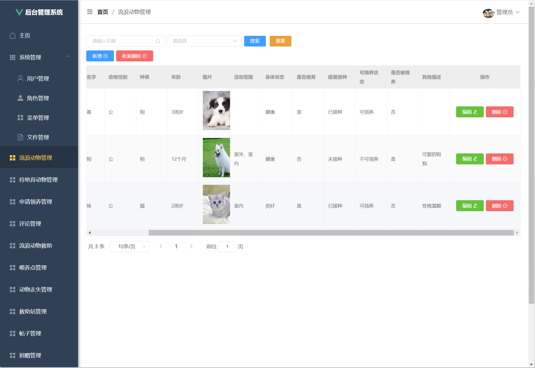
Task: Click the document icon for 文件管理
Action: click(20, 137)
